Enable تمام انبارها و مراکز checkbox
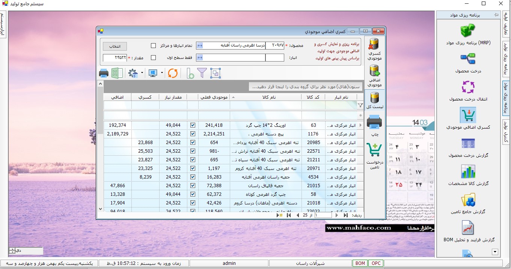511x269 pixels. point(153,46)
